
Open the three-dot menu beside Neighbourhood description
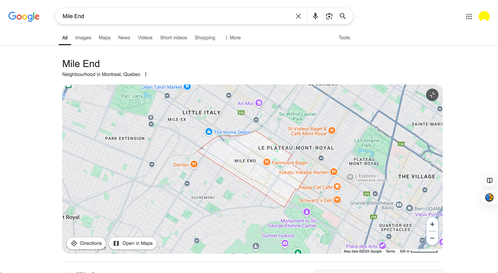tap(146, 74)
